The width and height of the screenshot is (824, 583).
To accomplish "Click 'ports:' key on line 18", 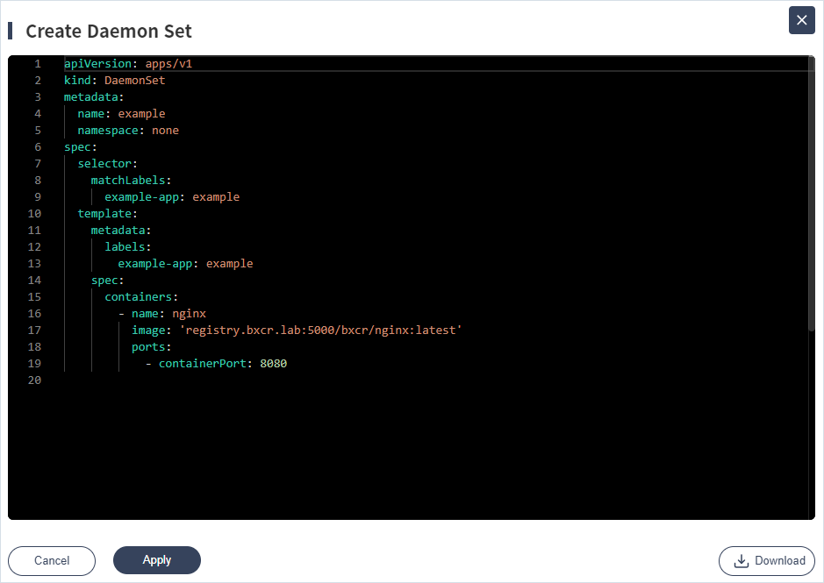I will point(151,346).
